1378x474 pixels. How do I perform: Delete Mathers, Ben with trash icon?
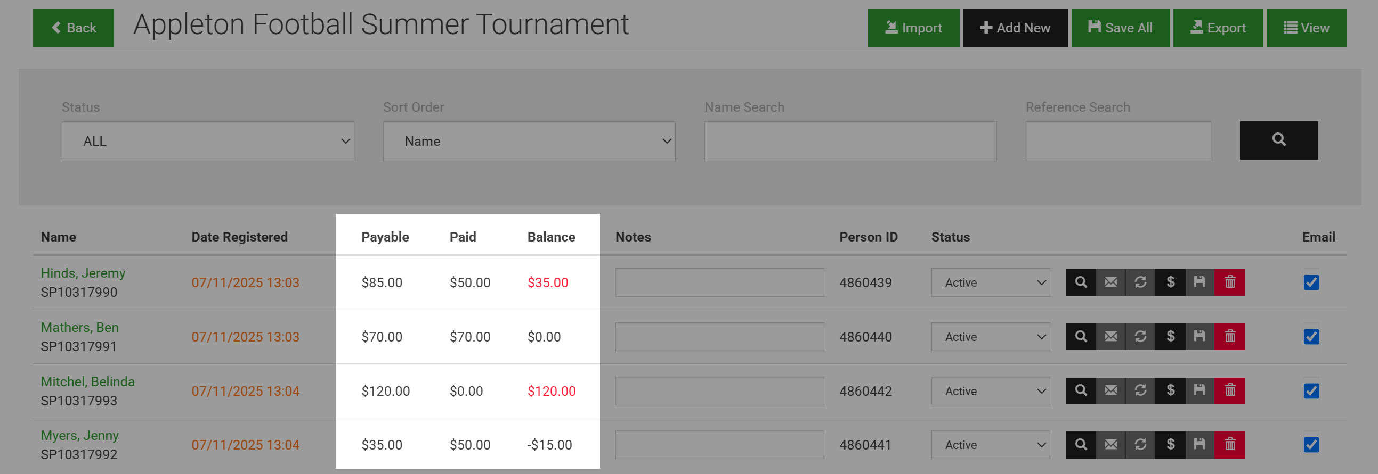[x=1230, y=337]
